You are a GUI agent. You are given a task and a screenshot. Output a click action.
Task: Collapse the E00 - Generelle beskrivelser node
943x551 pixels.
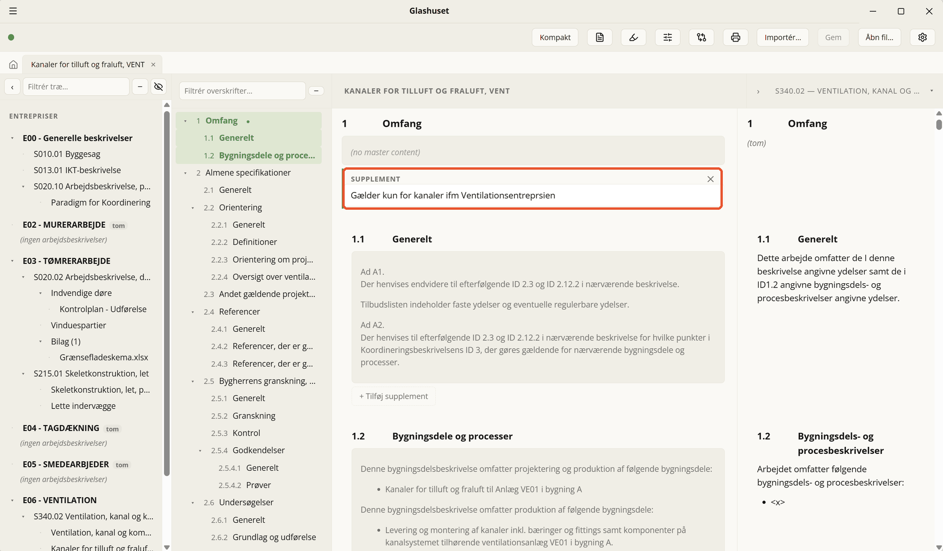pos(12,139)
